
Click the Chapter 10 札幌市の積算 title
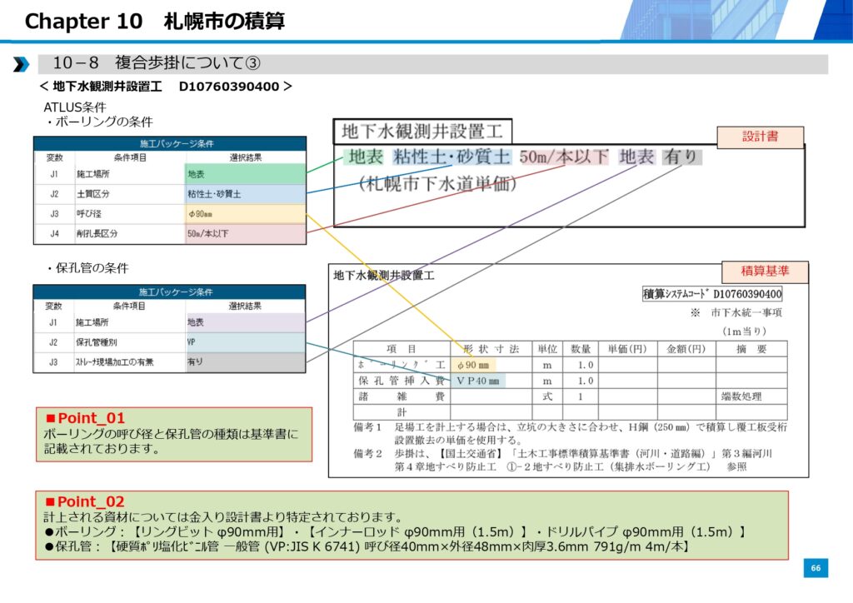155,21
